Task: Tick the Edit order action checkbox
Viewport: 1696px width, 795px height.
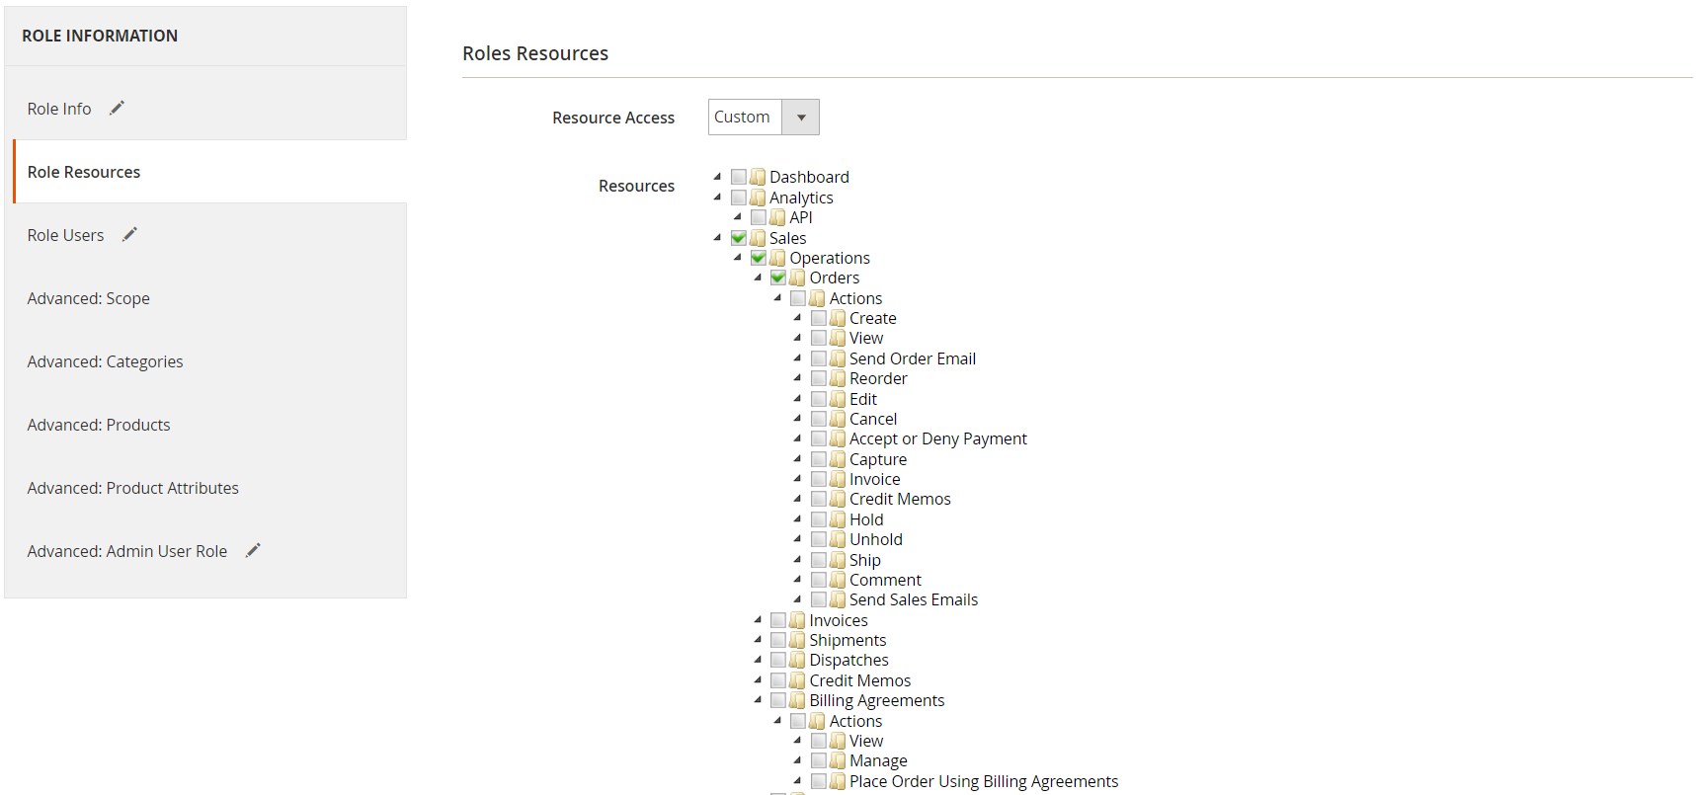Action: point(819,399)
